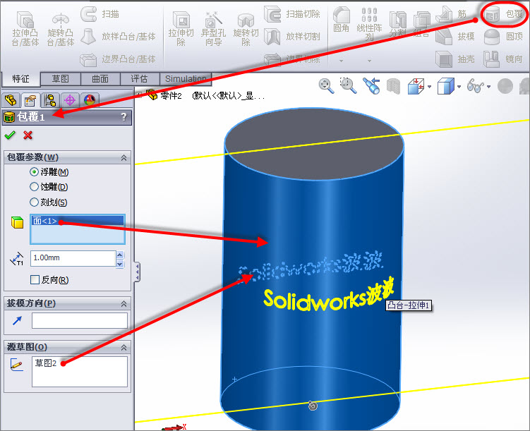Select the 刻划(S) scribe option

[49, 202]
